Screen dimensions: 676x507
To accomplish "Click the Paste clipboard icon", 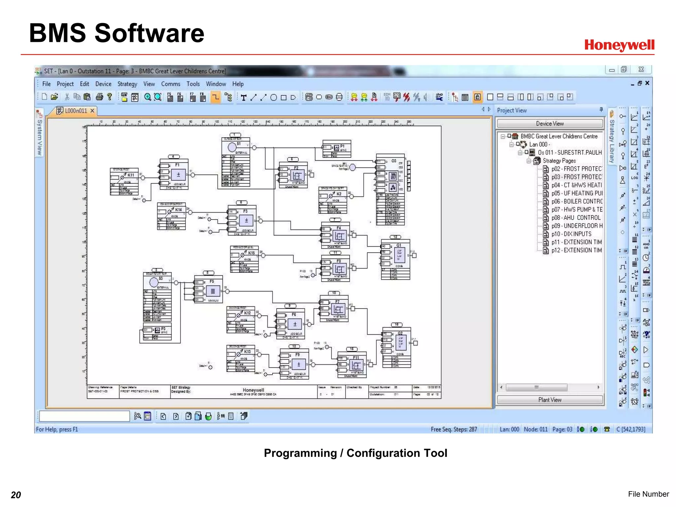I will pos(87,97).
